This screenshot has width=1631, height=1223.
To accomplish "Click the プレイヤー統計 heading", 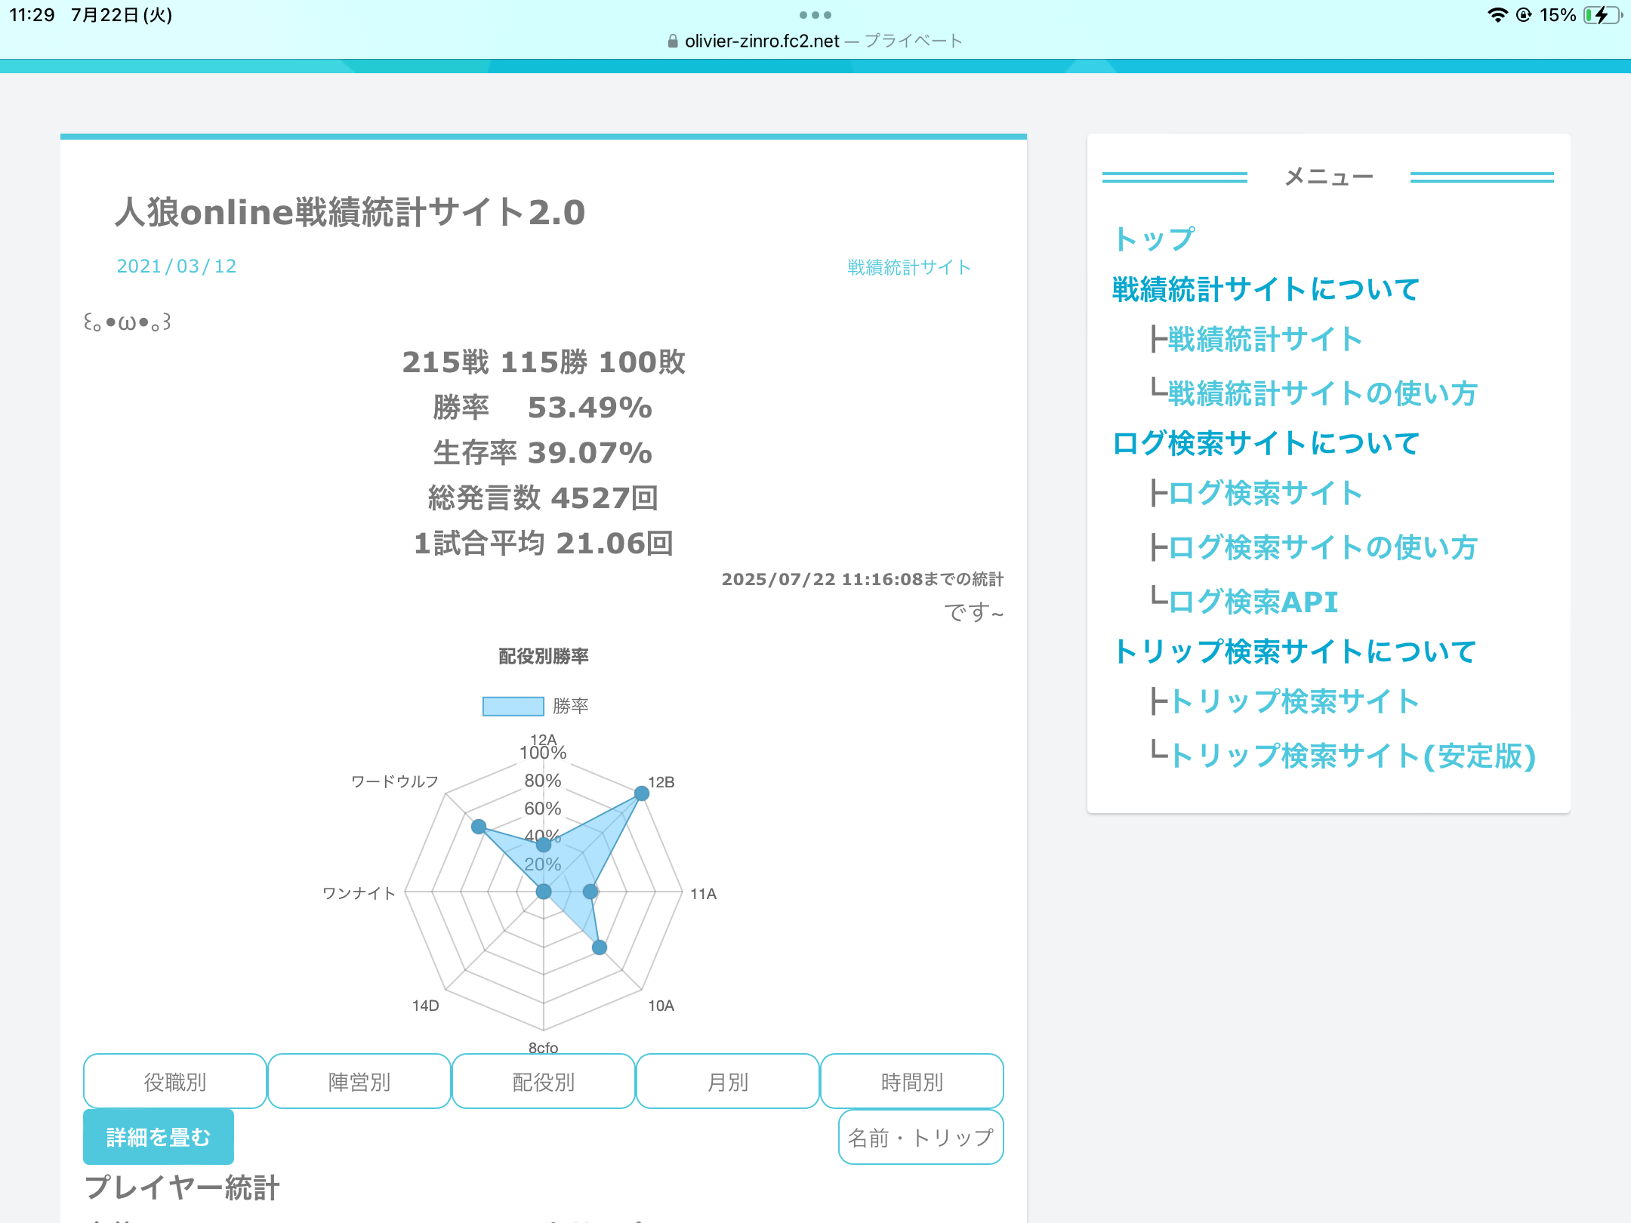I will pos(182,1188).
